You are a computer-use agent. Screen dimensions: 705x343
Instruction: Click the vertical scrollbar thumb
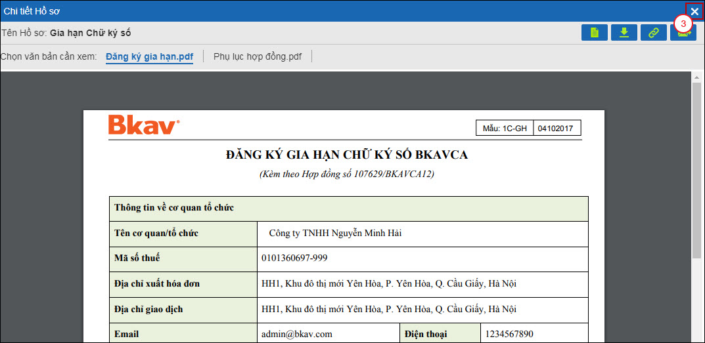click(x=697, y=171)
